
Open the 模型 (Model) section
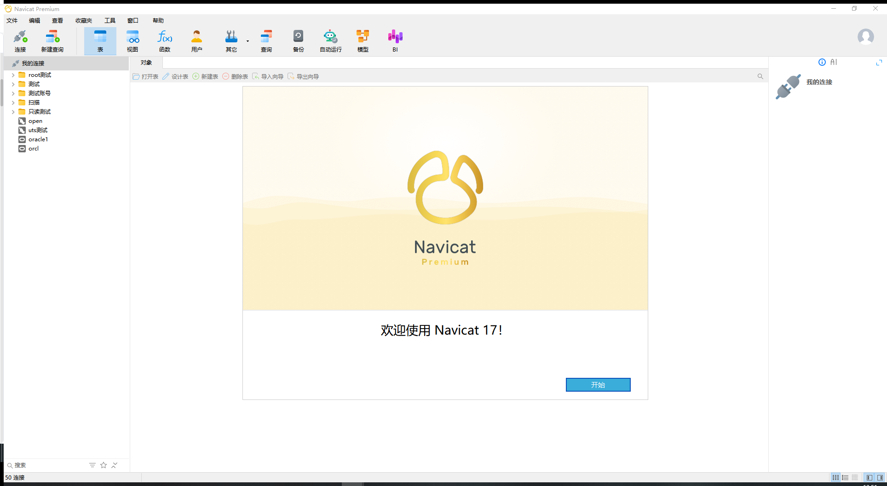coord(363,41)
